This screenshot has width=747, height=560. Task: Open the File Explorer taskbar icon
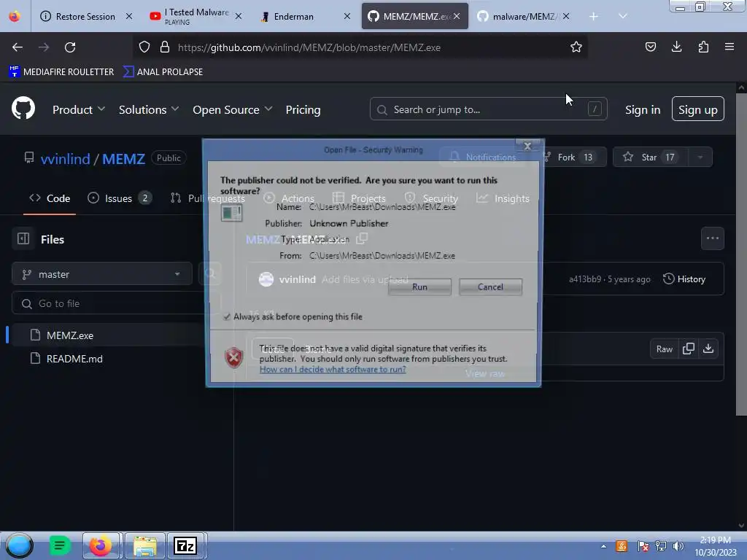[145, 545]
